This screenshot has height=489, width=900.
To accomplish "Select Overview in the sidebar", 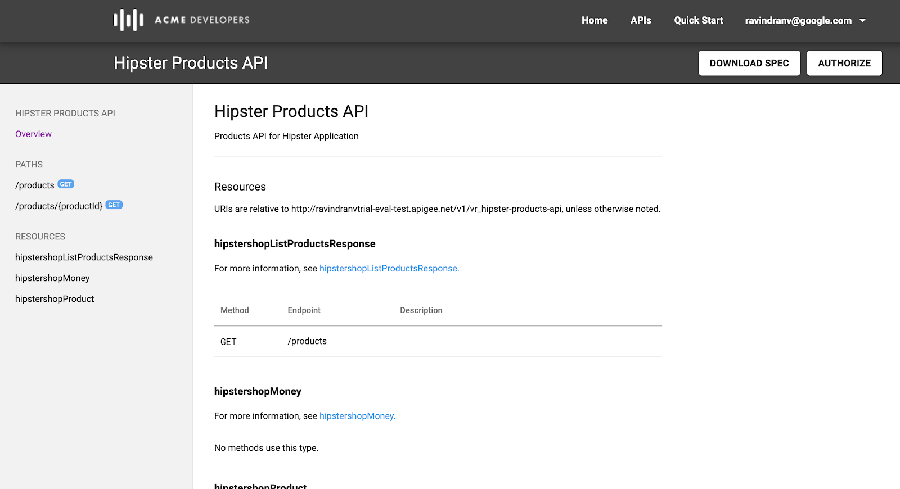I will [x=33, y=134].
